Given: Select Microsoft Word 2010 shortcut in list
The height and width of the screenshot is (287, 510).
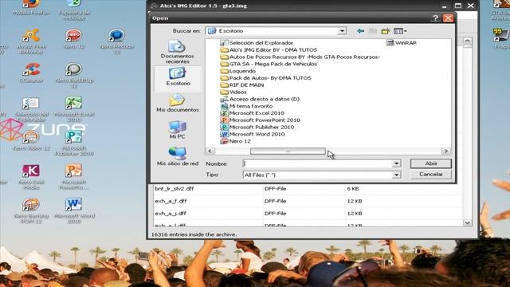Looking at the screenshot, I should tap(253, 134).
